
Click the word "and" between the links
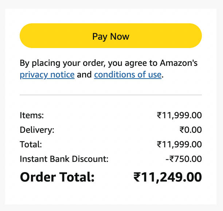pyautogui.click(x=84, y=75)
